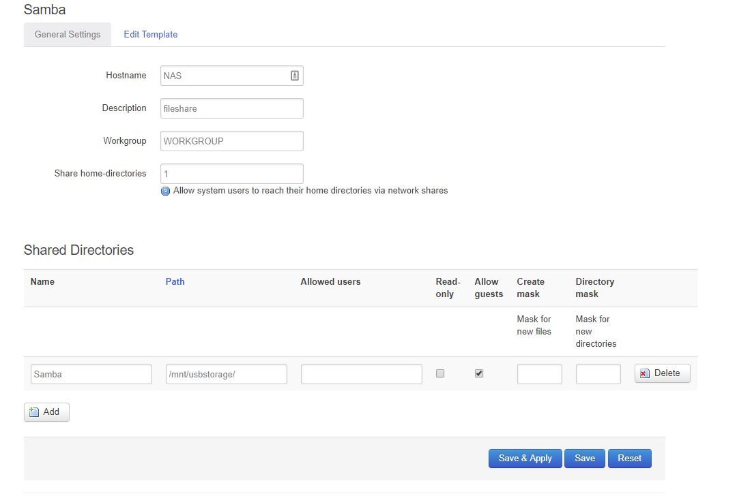Click the Description label
The width and height of the screenshot is (737, 498).
coord(124,108)
